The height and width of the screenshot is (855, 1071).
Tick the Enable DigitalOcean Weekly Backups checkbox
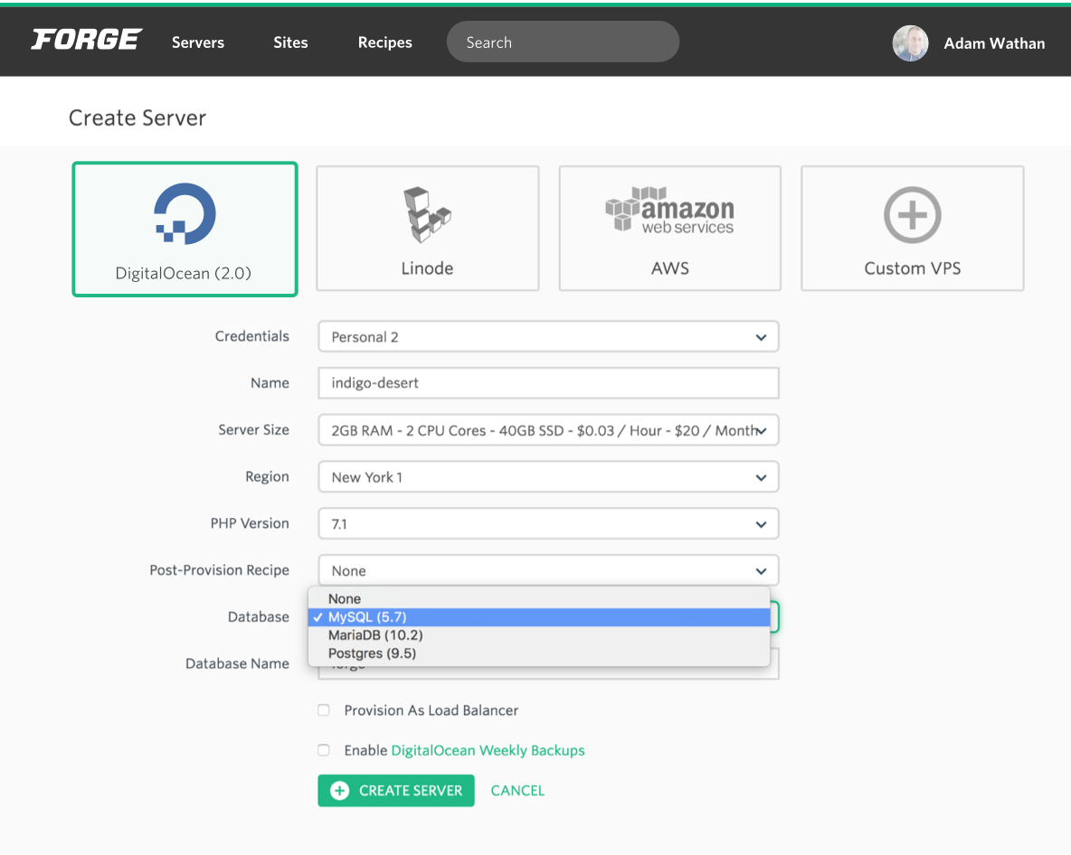click(x=324, y=750)
